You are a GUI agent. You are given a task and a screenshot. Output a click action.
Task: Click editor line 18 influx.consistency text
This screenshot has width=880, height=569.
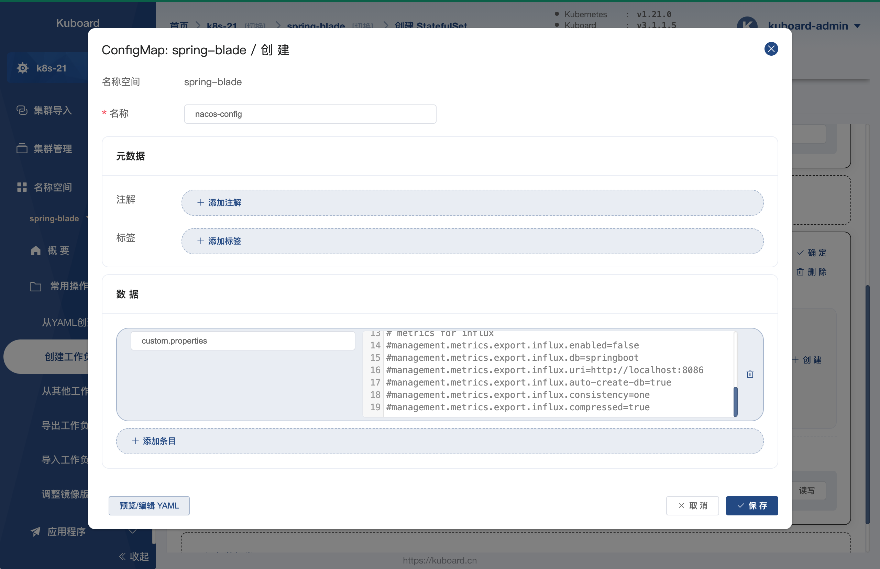coord(518,394)
